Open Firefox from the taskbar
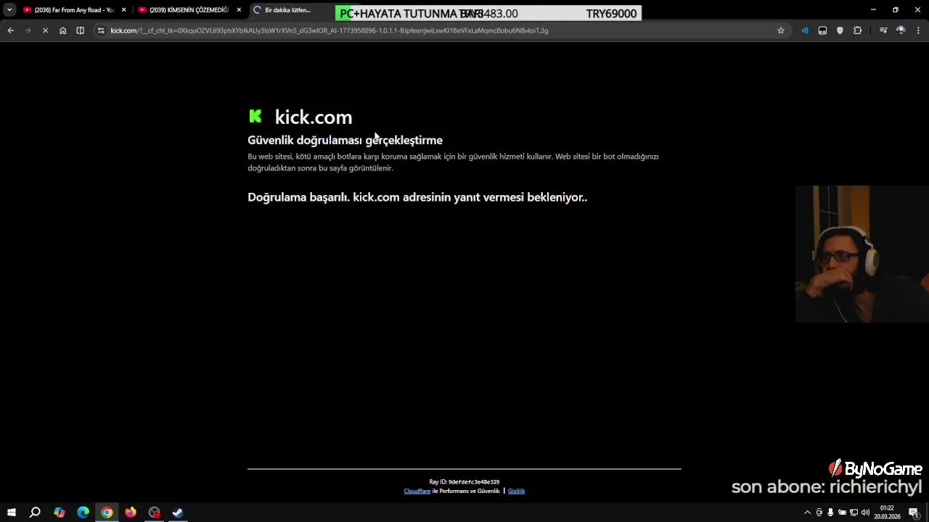This screenshot has width=929, height=522. tap(131, 513)
